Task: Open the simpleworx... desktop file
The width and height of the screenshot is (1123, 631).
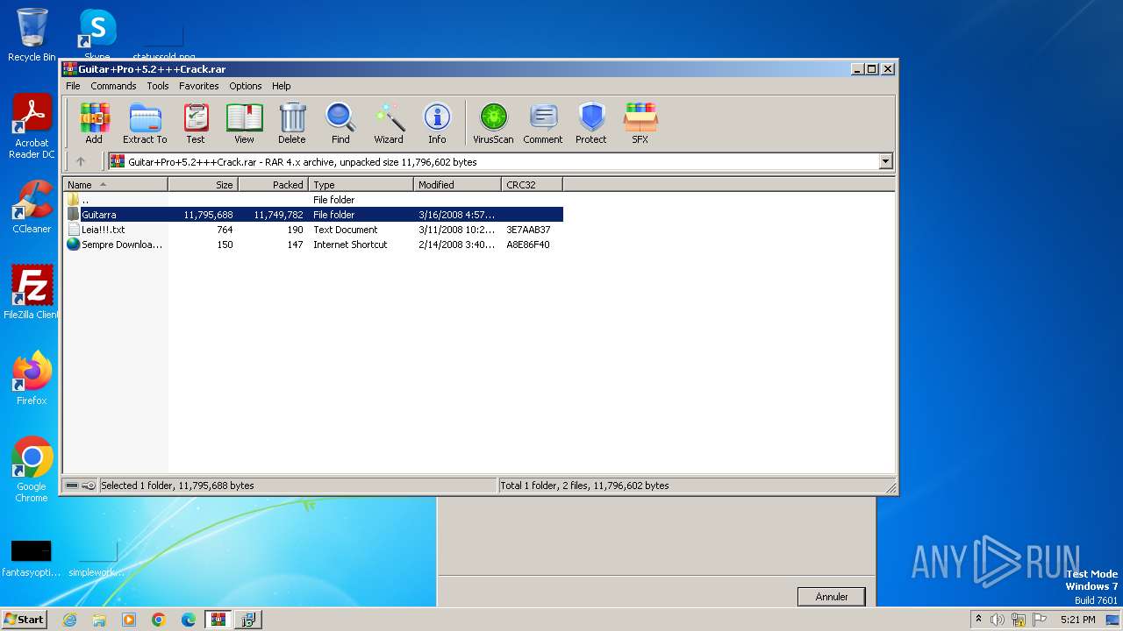Action: pyautogui.click(x=97, y=559)
